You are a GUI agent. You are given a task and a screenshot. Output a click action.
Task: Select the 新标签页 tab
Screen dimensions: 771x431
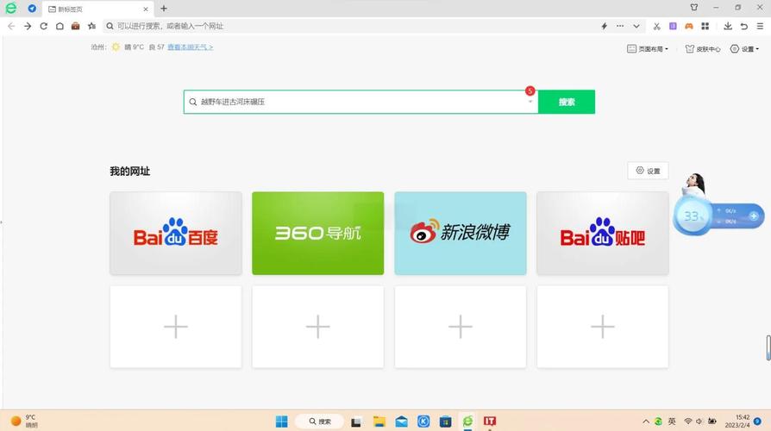(x=98, y=9)
